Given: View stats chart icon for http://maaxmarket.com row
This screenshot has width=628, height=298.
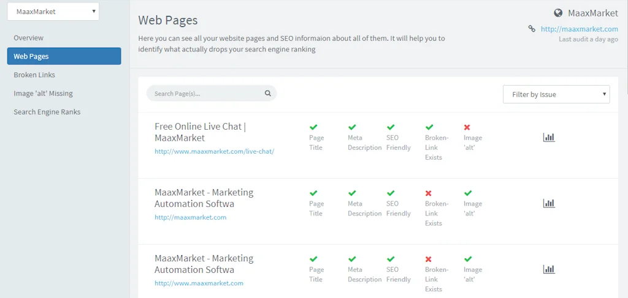Looking at the screenshot, I should 549,203.
